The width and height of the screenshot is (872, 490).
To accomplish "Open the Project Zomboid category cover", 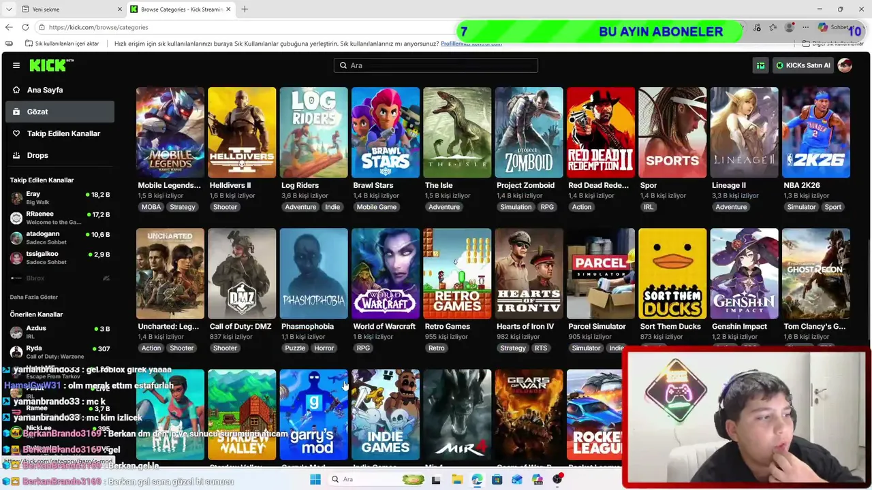I will click(529, 132).
